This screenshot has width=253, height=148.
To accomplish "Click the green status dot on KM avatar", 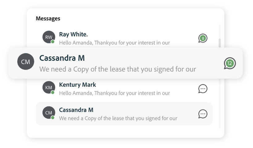I will (52, 92).
